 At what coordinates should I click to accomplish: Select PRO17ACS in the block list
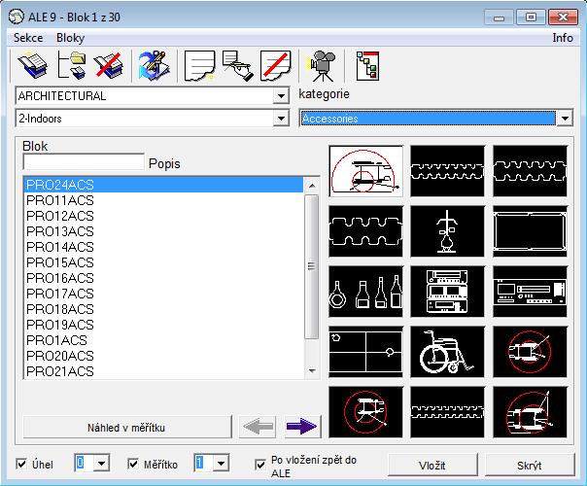[163, 294]
